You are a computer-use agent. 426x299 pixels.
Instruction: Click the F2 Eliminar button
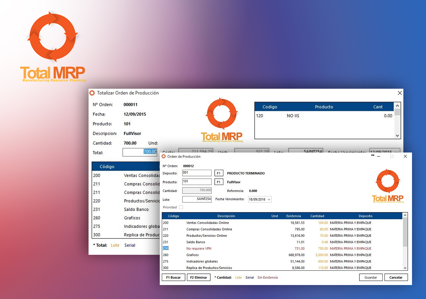coord(199,277)
